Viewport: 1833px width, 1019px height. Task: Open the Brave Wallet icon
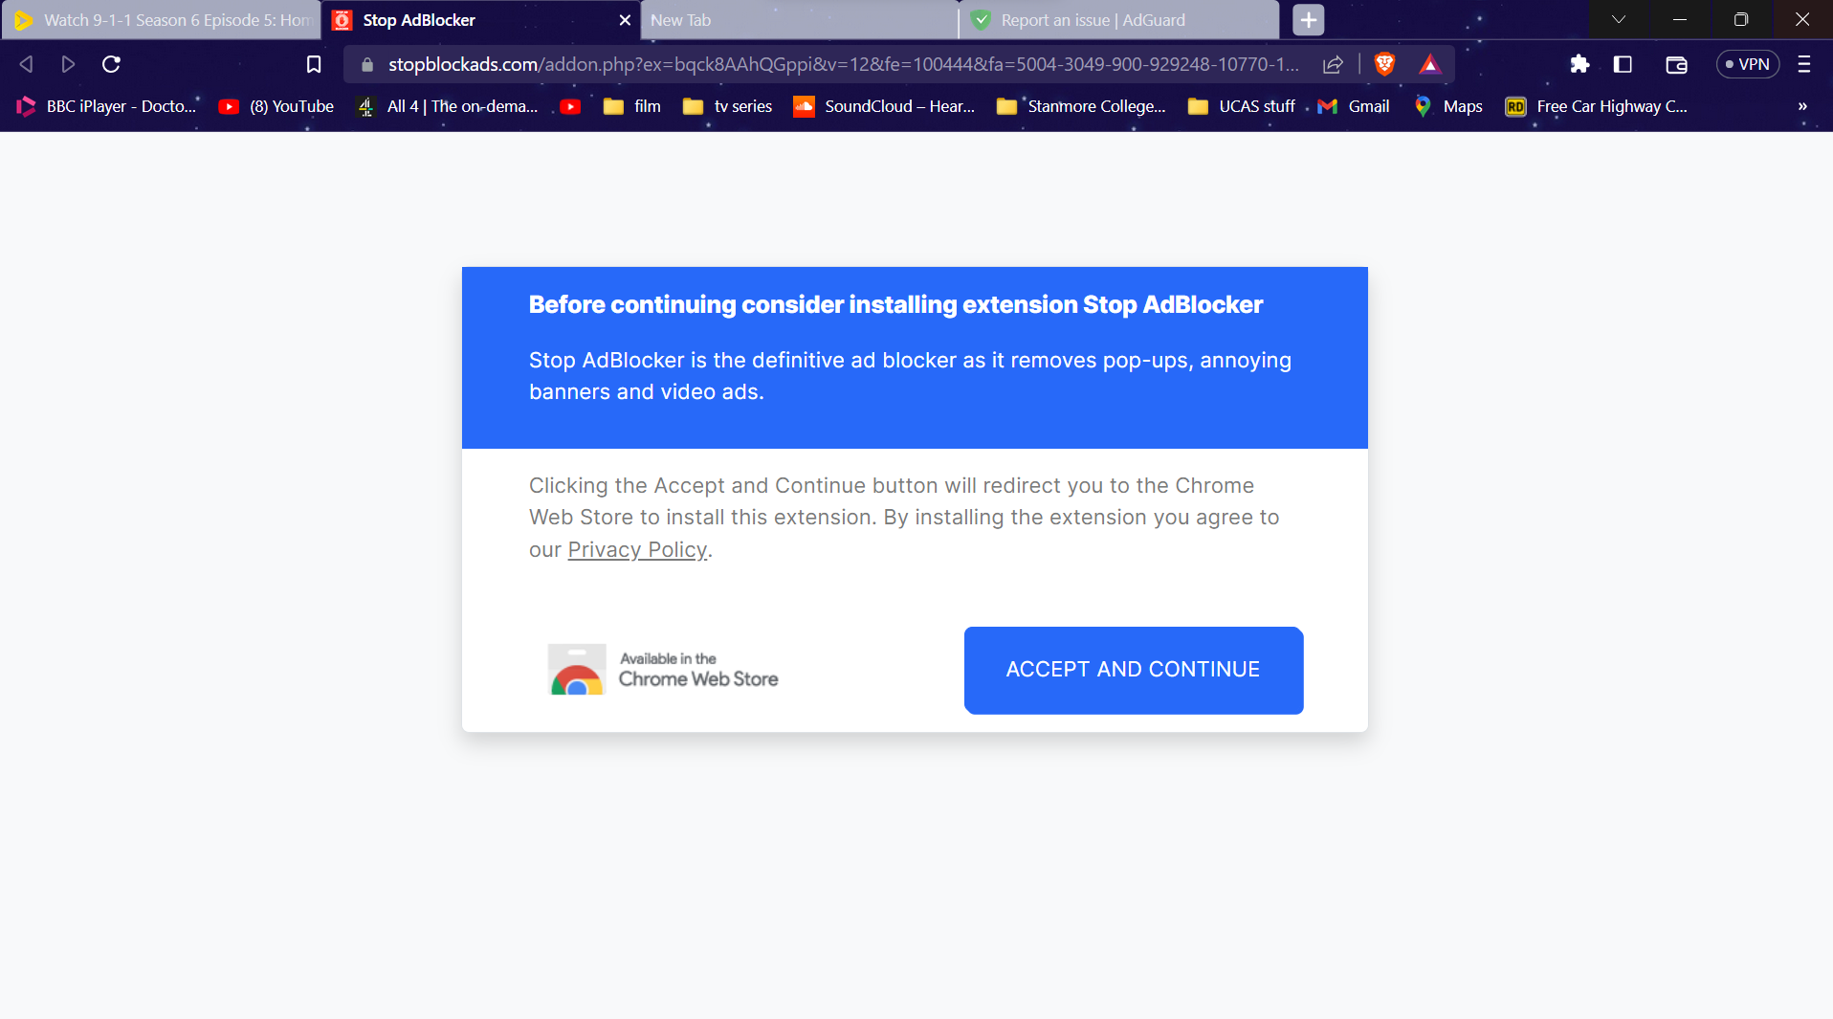pyautogui.click(x=1676, y=64)
